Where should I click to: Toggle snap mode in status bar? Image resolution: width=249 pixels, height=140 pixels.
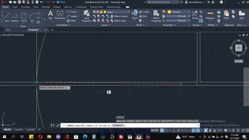tap(167, 130)
